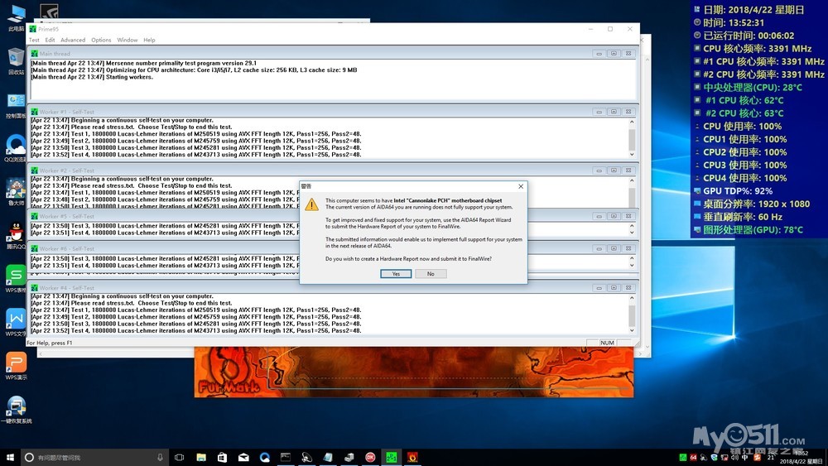Screen dimensions: 828x466
Task: Click Worker #1 scrollbar up arrow
Action: coord(632,122)
